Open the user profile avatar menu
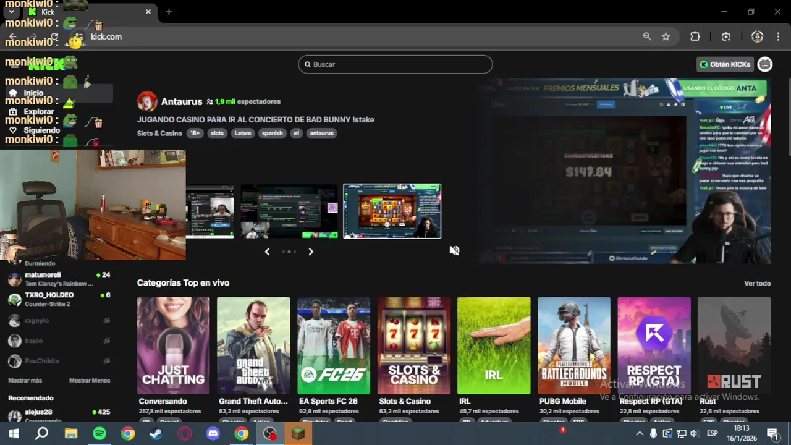 point(765,64)
